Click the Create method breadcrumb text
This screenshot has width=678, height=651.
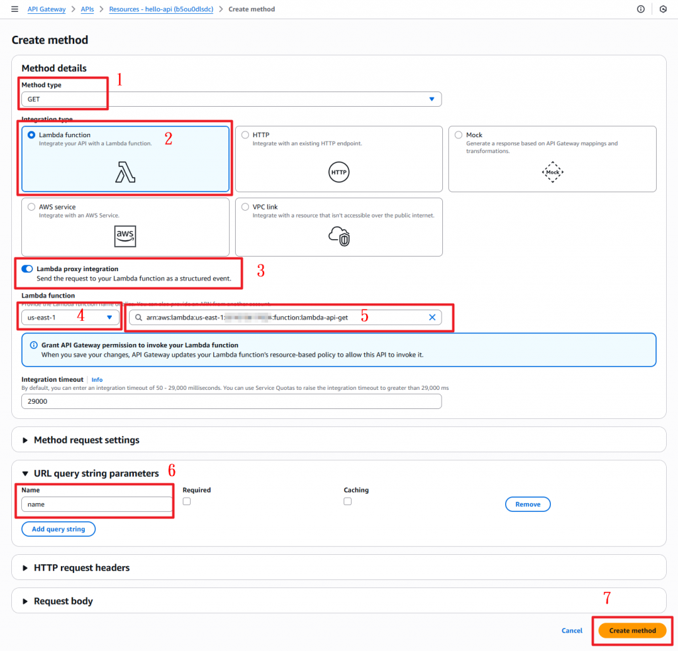(252, 9)
